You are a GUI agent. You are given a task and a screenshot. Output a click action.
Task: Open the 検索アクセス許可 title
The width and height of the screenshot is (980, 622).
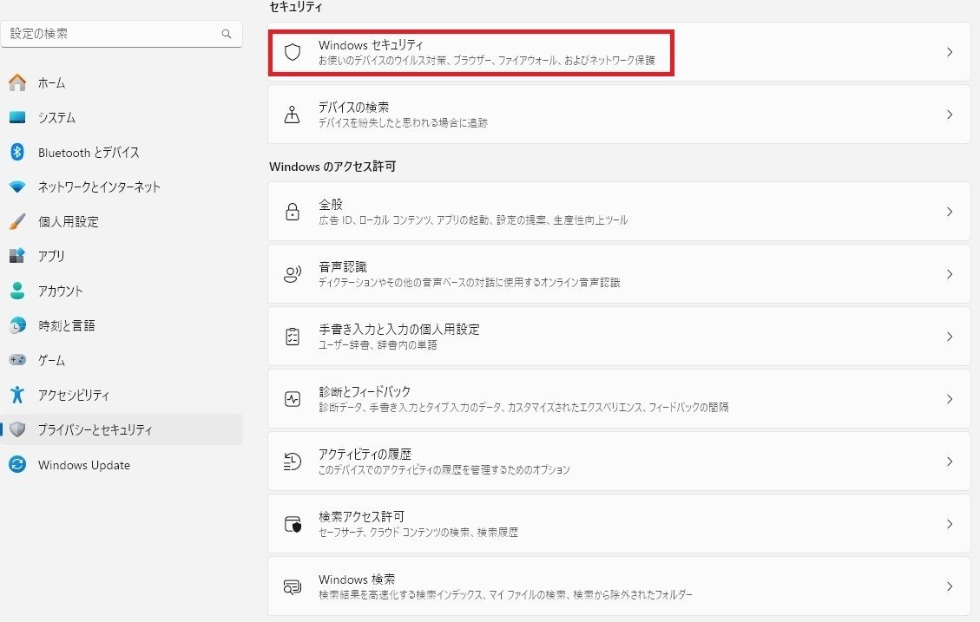click(361, 516)
